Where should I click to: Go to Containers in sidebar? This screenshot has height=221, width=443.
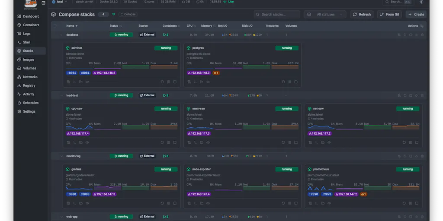31,25
